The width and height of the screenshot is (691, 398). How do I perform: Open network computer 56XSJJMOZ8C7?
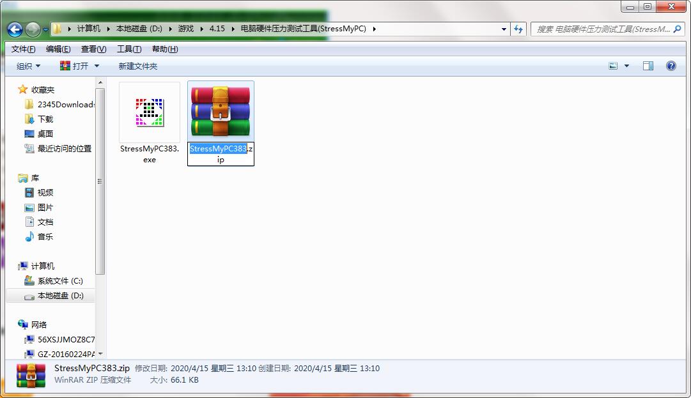pyautogui.click(x=66, y=339)
